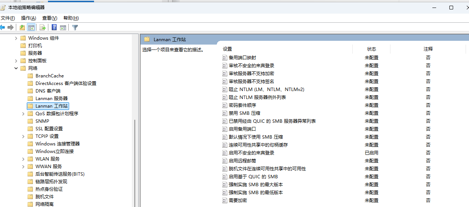Open the 帮助(H) menu
Screen dimensions: 469x207
(71, 18)
